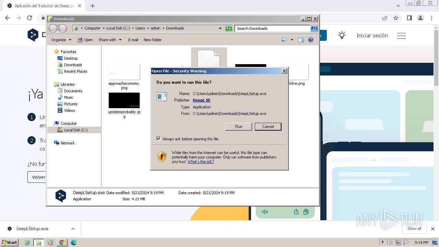Uncheck Always ask before opening this file

tap(158, 139)
